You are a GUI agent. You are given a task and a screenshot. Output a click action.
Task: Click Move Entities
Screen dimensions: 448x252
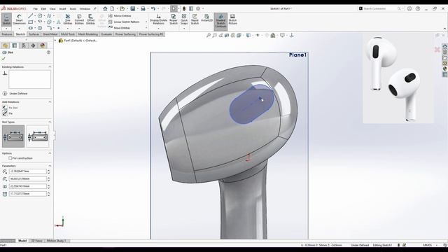(x=120, y=28)
